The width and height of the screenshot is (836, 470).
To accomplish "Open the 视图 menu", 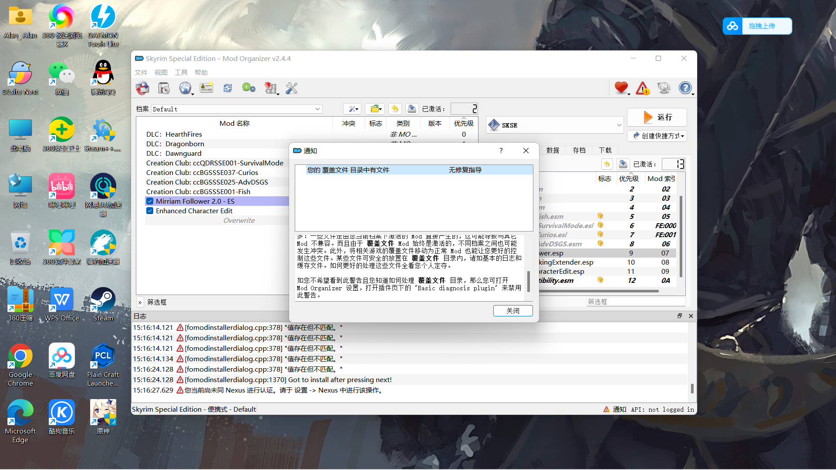I will tap(161, 73).
